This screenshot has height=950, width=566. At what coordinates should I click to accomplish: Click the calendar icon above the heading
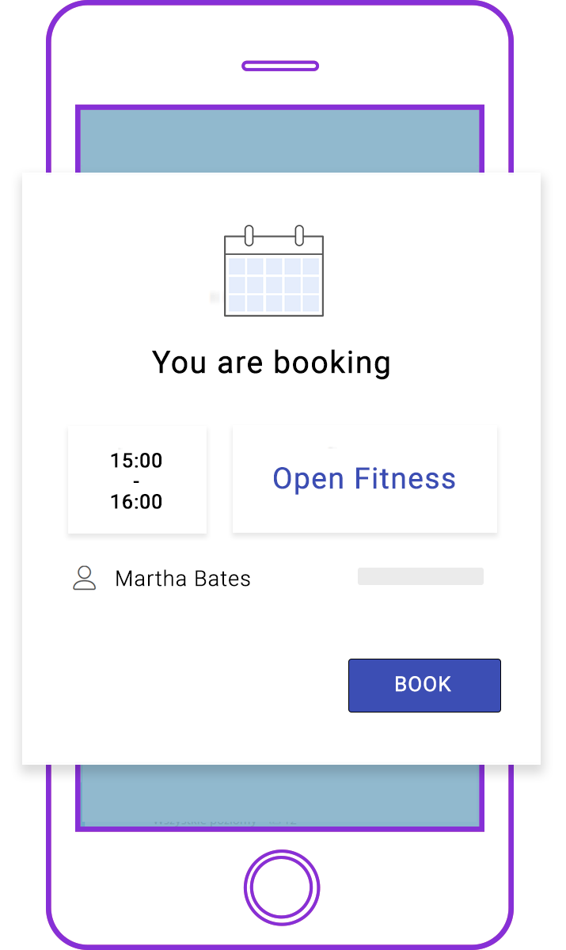[274, 271]
